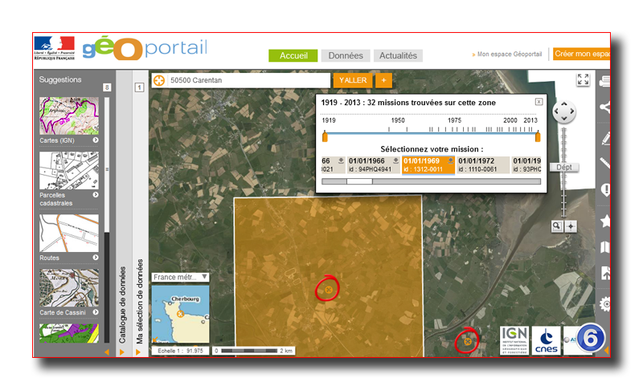Click the orange locate icon in search bar
This screenshot has height=390, width=643.
[159, 80]
